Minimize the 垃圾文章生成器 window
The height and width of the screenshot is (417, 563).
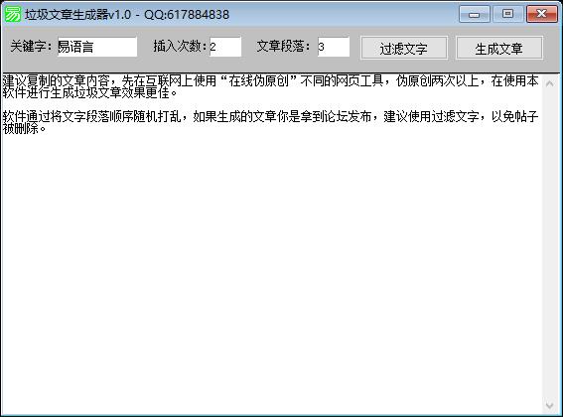pos(475,14)
